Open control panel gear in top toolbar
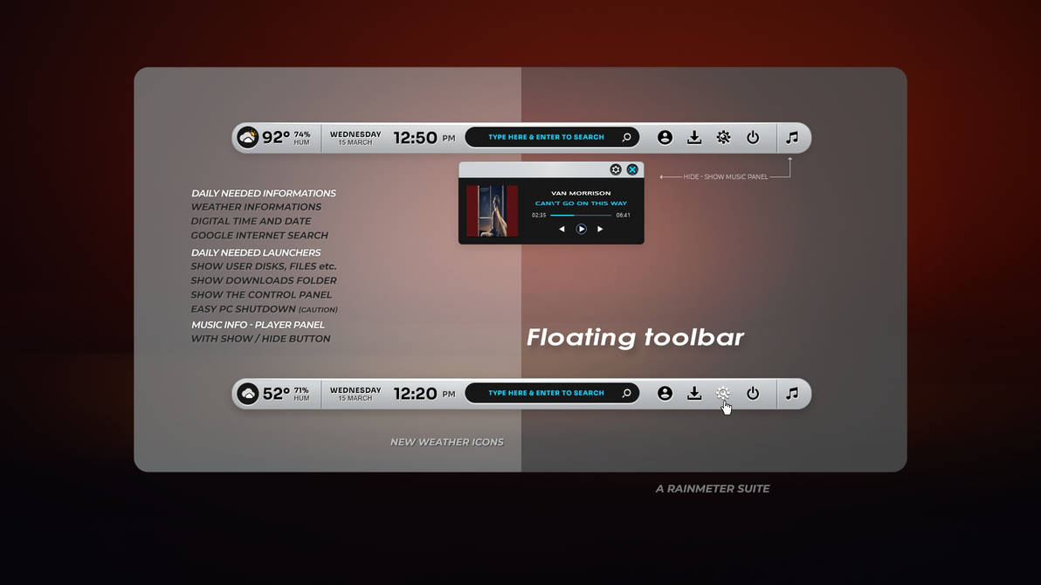Viewport: 1041px width, 585px height. (723, 137)
